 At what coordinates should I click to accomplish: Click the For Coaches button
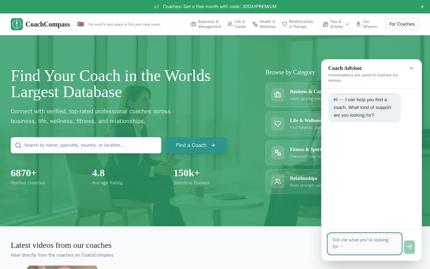(402, 24)
